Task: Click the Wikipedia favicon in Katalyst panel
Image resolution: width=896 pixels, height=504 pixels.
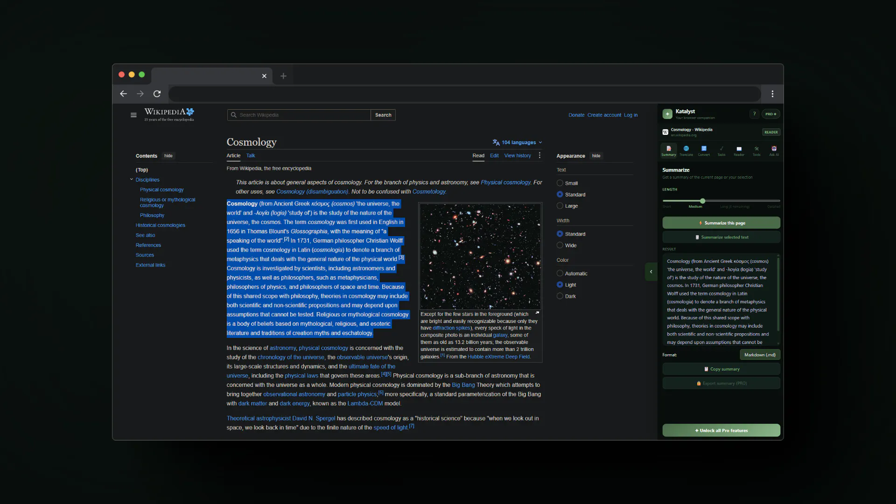Action: (x=665, y=132)
